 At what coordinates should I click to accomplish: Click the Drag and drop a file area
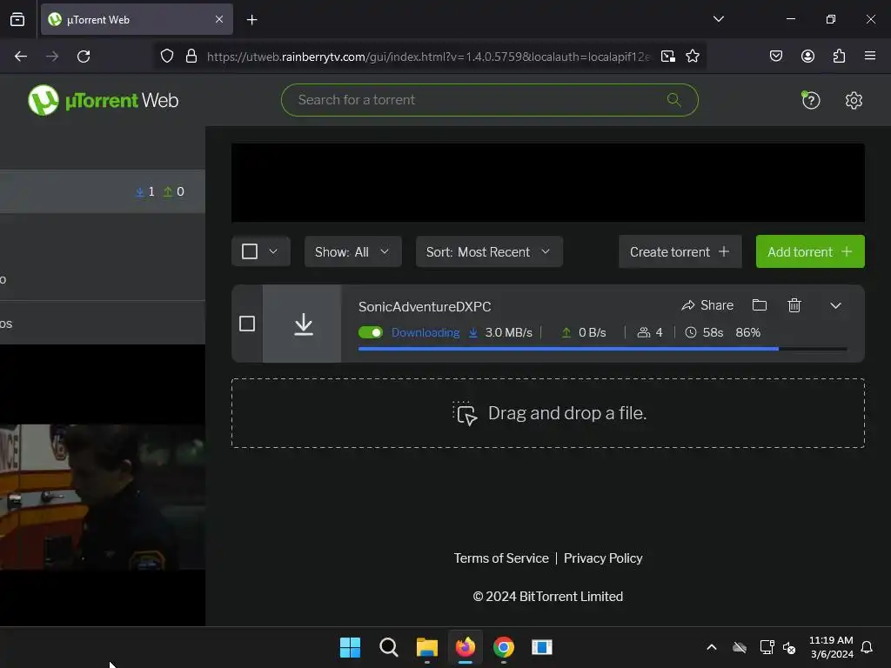click(548, 413)
